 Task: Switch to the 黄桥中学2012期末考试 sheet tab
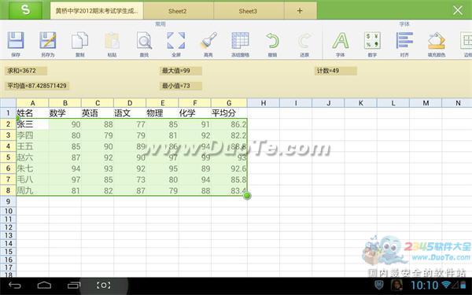click(x=97, y=11)
